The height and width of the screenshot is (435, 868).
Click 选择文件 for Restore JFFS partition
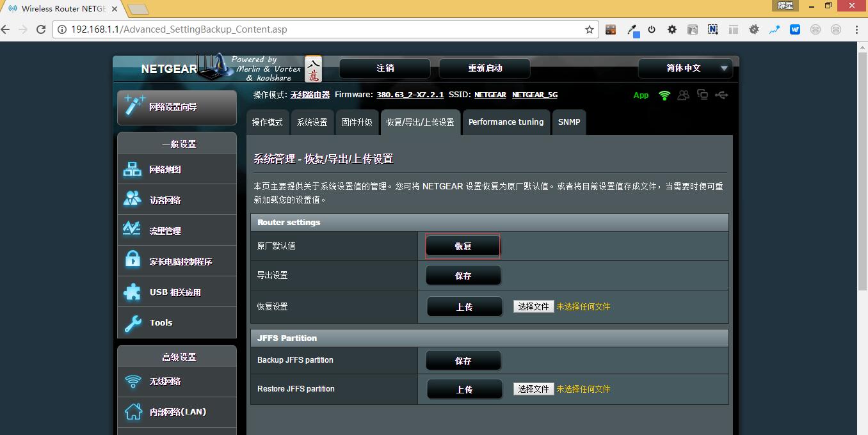(x=533, y=389)
